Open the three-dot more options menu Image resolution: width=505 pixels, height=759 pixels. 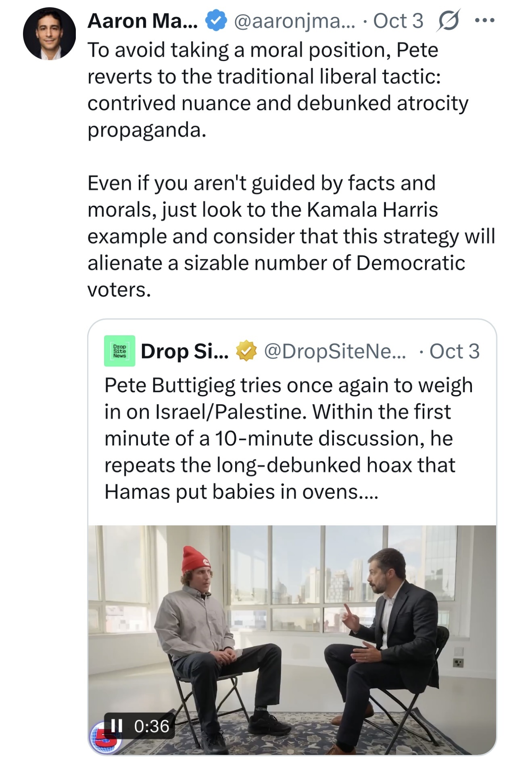pyautogui.click(x=484, y=20)
